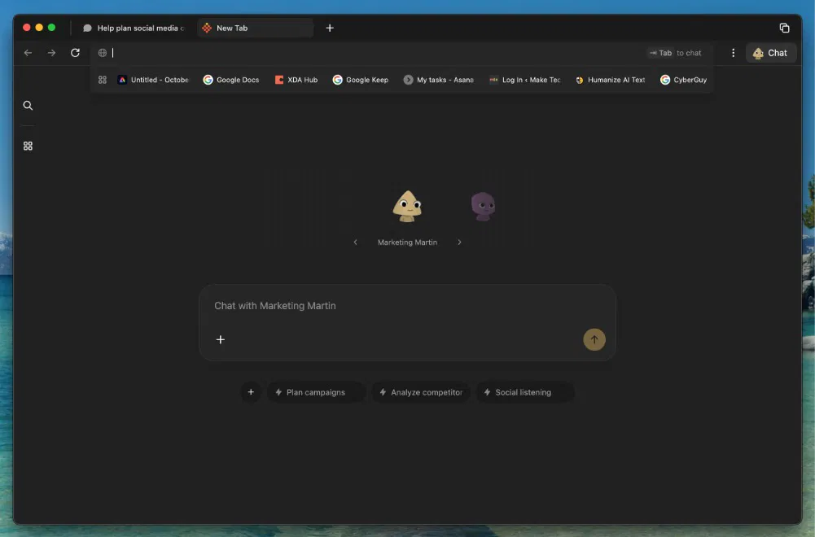Screen dimensions: 815x537
Task: Open the sidebar apps grid icon
Action: pos(28,146)
